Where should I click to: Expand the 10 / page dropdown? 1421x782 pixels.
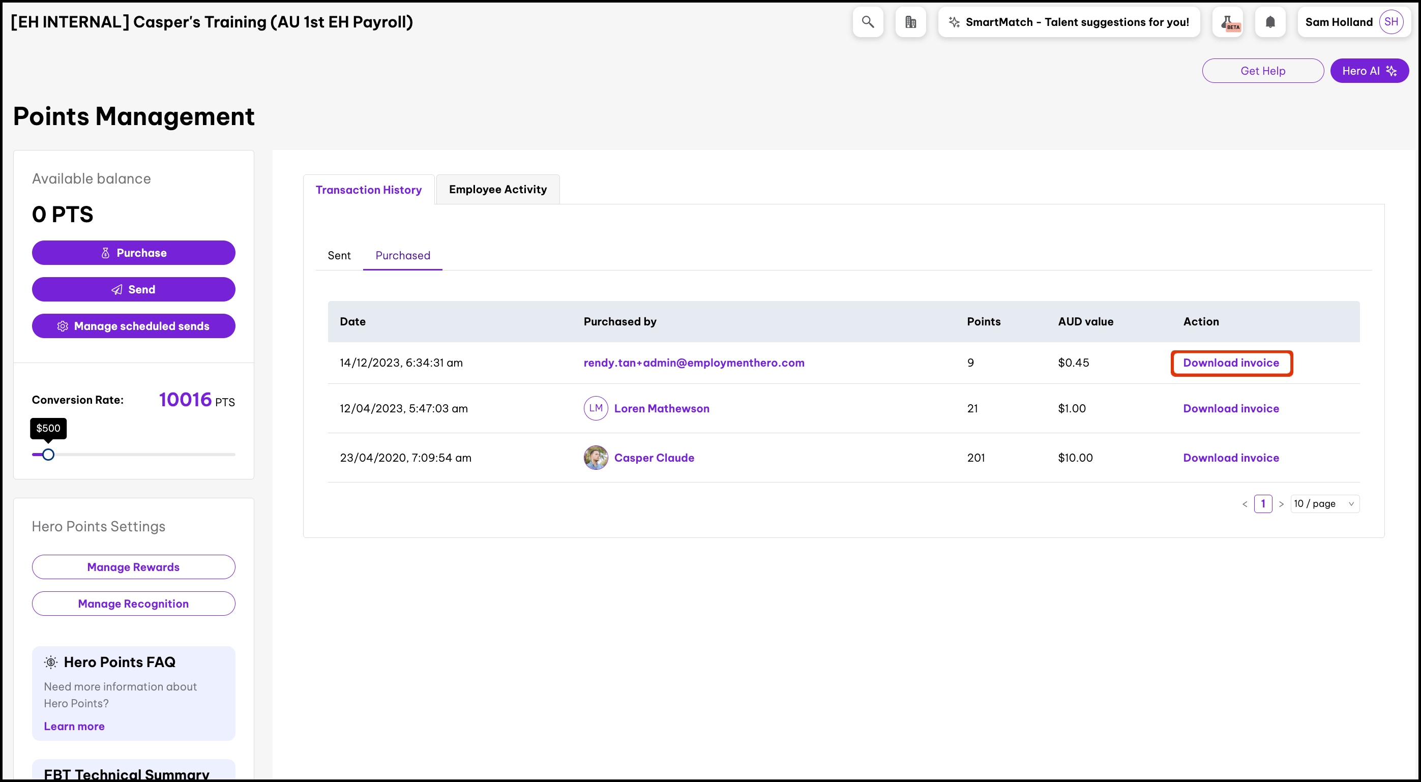pyautogui.click(x=1324, y=503)
